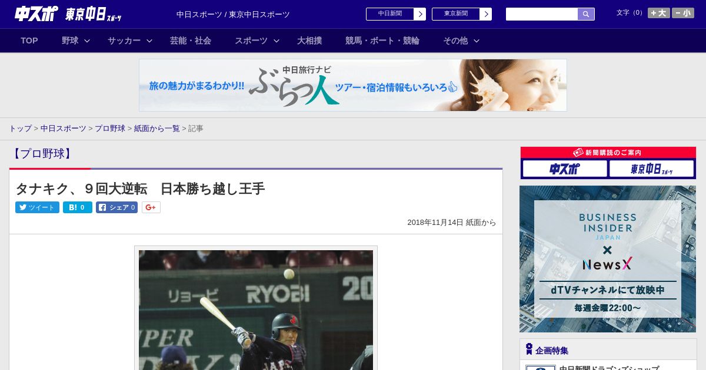
Task: Open the baseball batter article photo
Action: click(256, 310)
